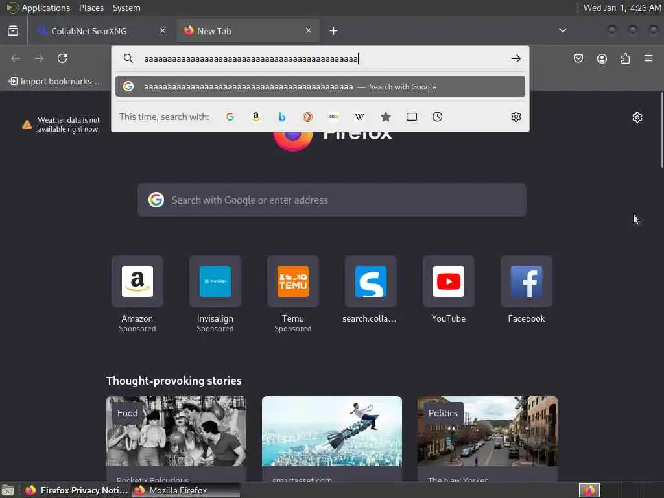Click Import bookmarks button
The image size is (664, 498).
pos(54,81)
